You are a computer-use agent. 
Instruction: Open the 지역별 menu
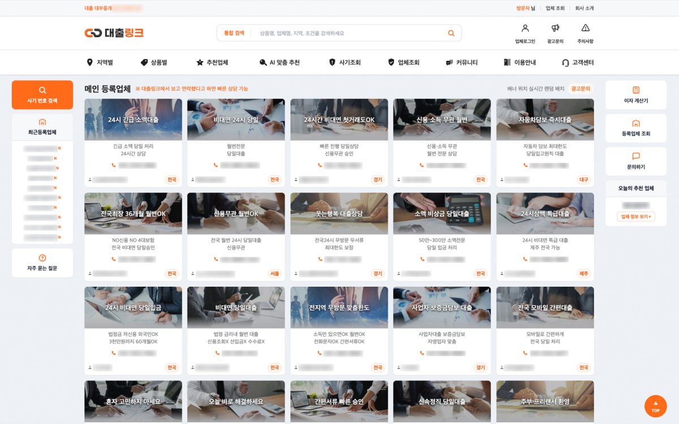[100, 62]
